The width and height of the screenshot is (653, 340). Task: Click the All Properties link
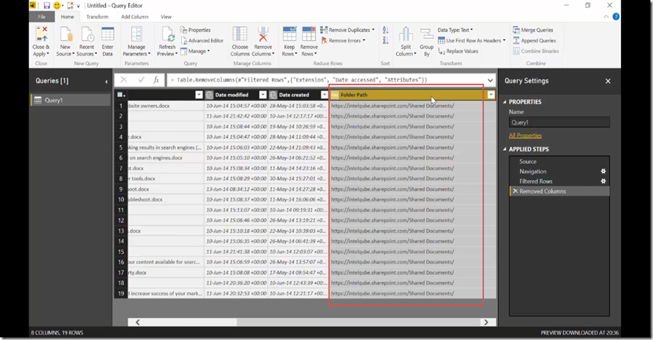(x=525, y=135)
